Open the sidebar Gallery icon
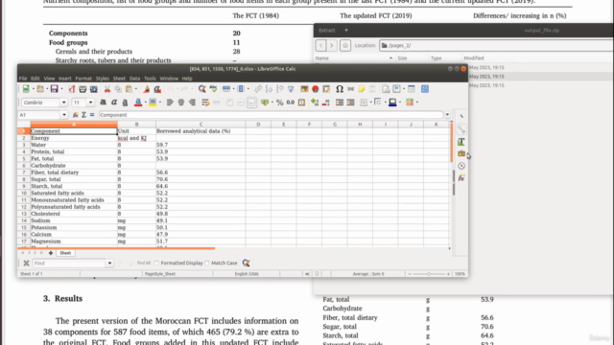The width and height of the screenshot is (614, 345). tap(461, 153)
